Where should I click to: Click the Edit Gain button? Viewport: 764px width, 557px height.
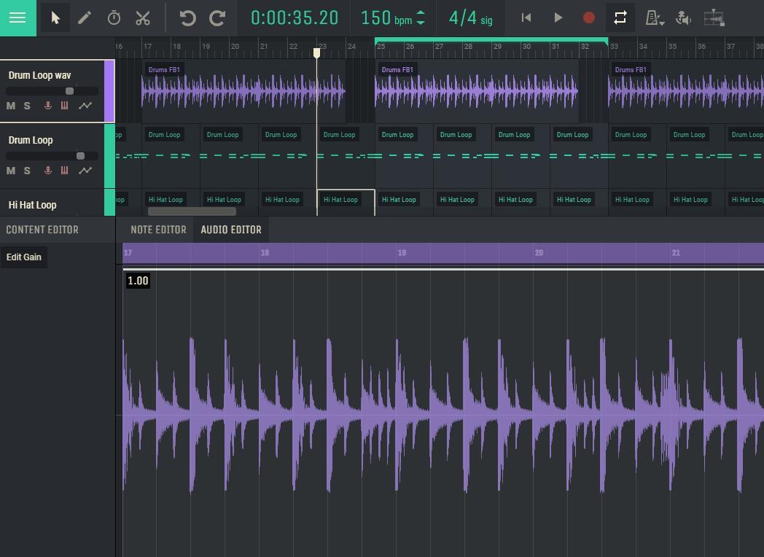click(x=23, y=257)
